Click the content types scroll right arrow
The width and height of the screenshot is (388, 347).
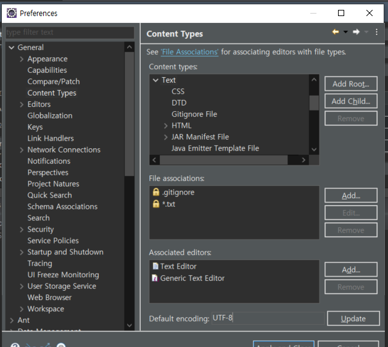(x=303, y=160)
